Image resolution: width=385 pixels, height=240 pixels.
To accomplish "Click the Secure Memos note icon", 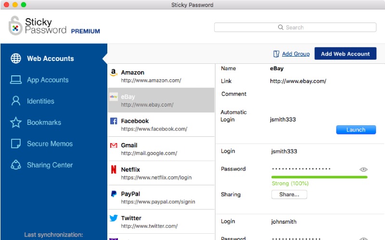I will [16, 144].
